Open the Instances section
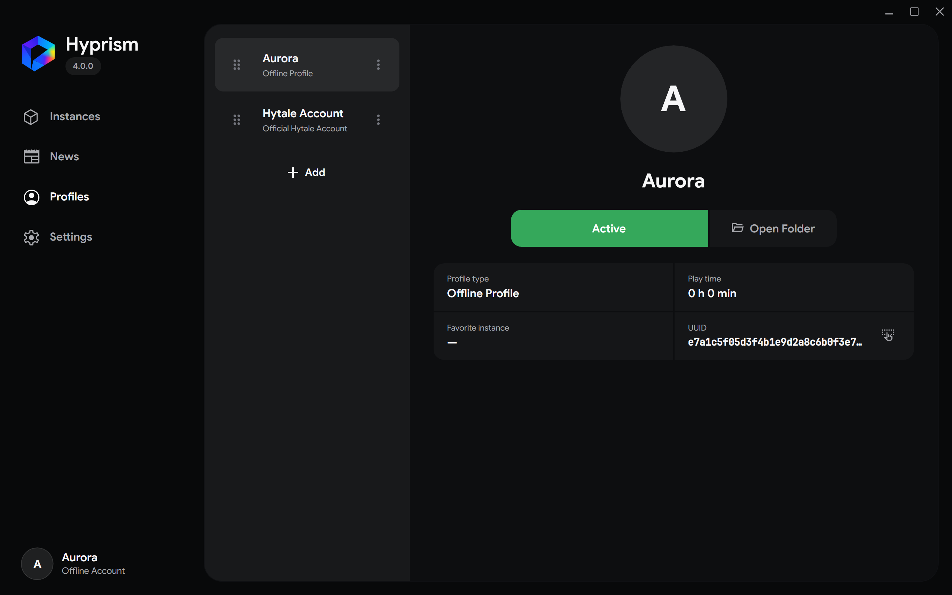Image resolution: width=952 pixels, height=595 pixels. tap(62, 116)
